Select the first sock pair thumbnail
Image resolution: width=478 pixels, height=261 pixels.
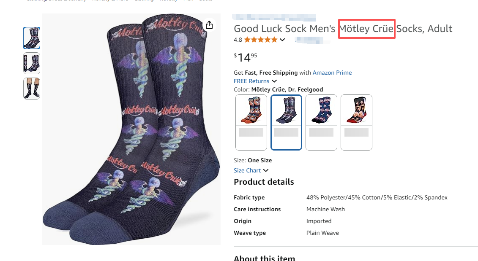click(x=32, y=38)
